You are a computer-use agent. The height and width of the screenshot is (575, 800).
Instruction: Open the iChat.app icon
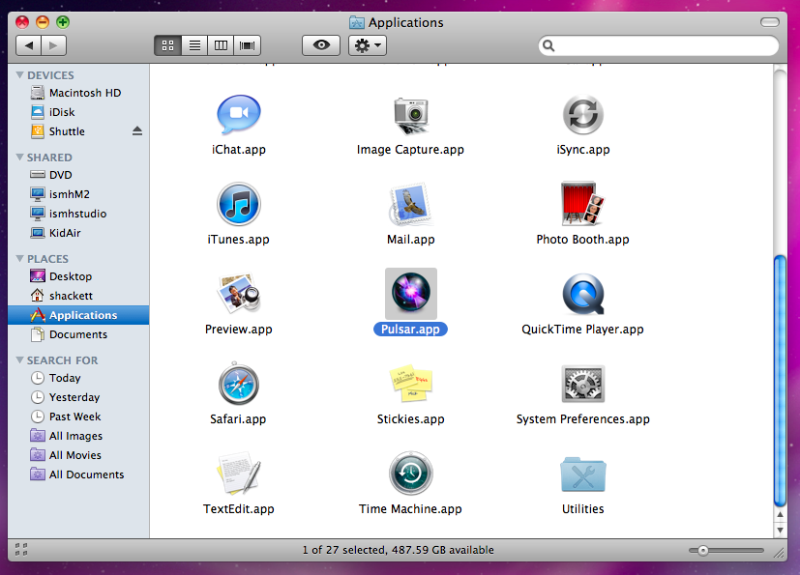[x=239, y=115]
